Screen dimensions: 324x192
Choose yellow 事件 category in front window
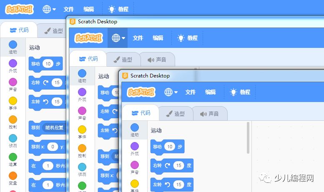click(135, 186)
